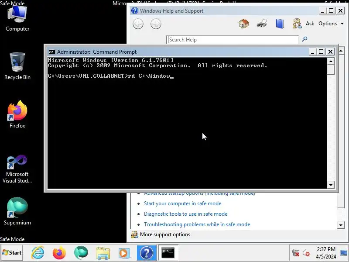The height and width of the screenshot is (262, 349).
Task: Switch to Command Prompt taskbar button
Action: (168, 253)
